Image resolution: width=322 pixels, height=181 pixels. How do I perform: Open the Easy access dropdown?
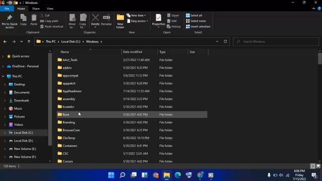[x=137, y=21]
